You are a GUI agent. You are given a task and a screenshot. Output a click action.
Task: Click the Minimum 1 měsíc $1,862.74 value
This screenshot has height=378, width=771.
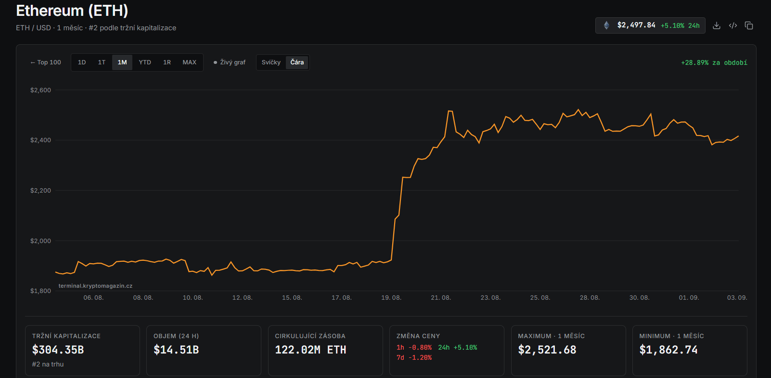point(668,350)
